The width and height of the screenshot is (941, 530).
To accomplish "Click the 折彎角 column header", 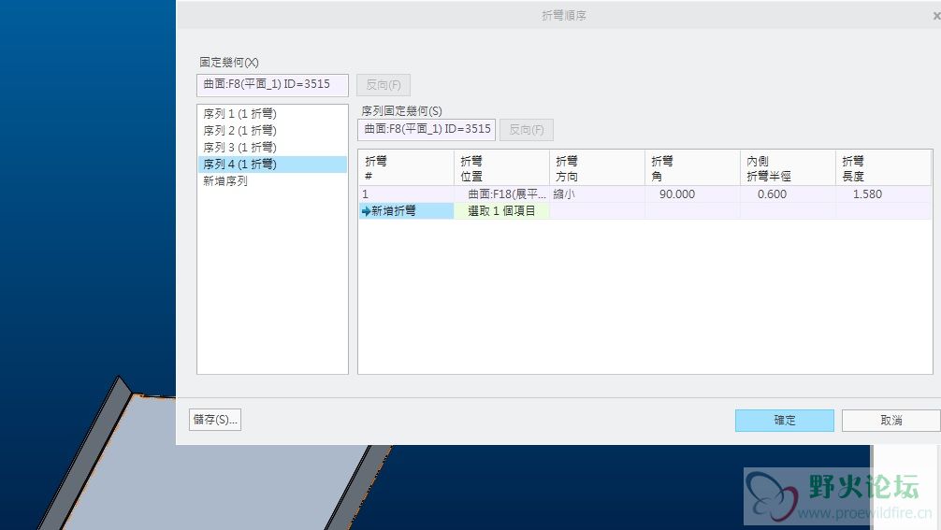I will click(x=692, y=168).
